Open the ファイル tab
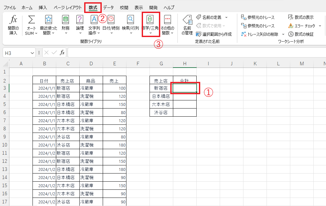Screen dimensions: 326x206 [10, 8]
